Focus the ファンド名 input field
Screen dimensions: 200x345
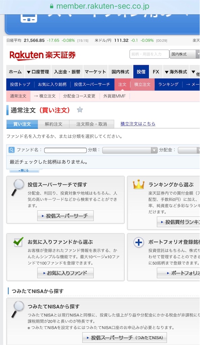click(x=65, y=150)
